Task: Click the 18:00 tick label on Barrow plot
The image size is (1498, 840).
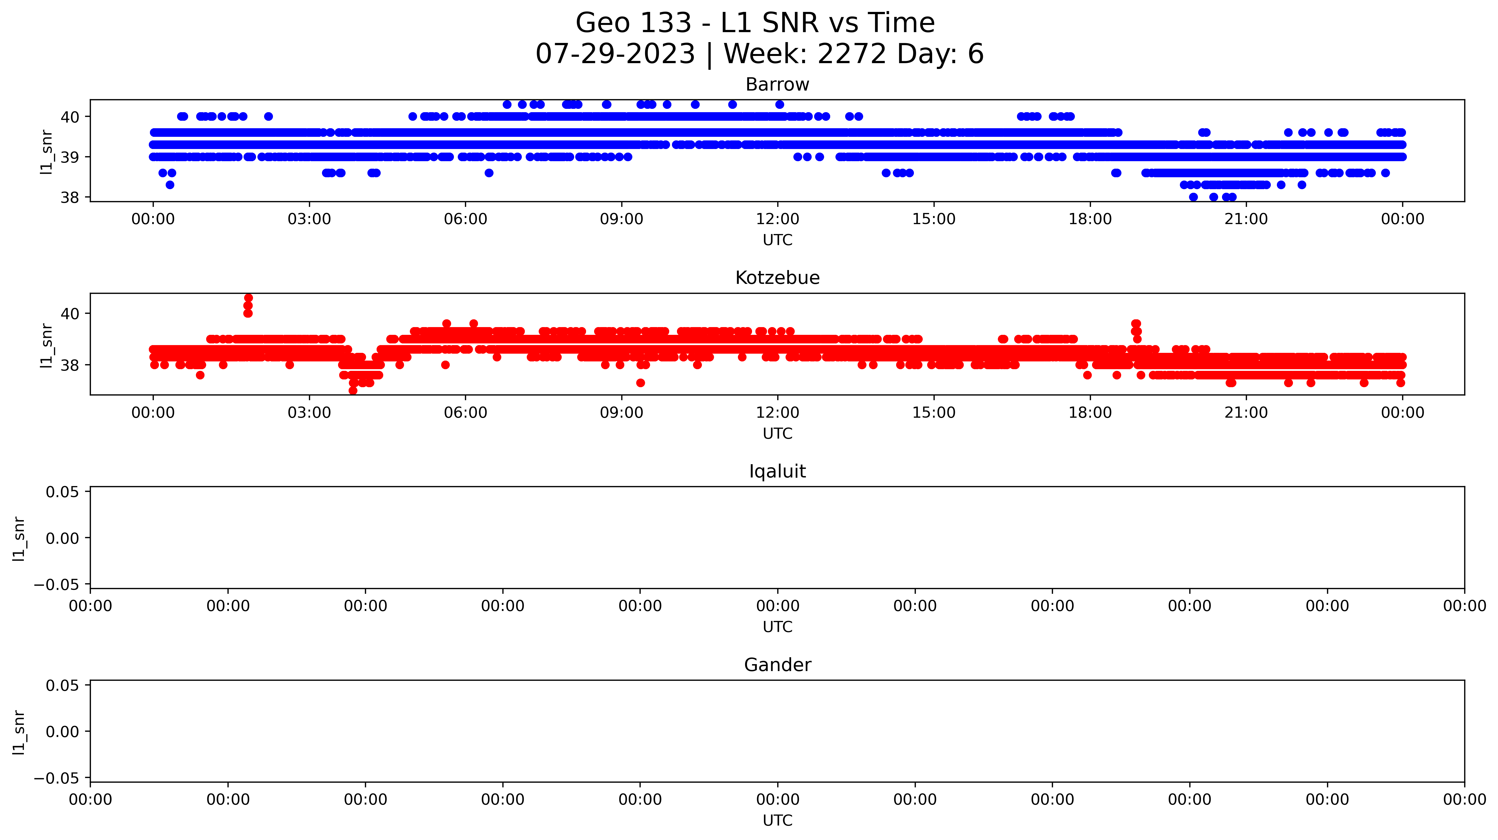Action: [1090, 219]
